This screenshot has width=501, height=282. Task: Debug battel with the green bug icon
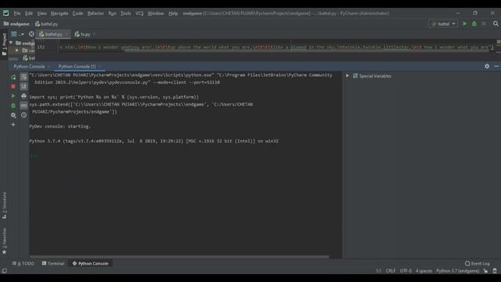474,23
